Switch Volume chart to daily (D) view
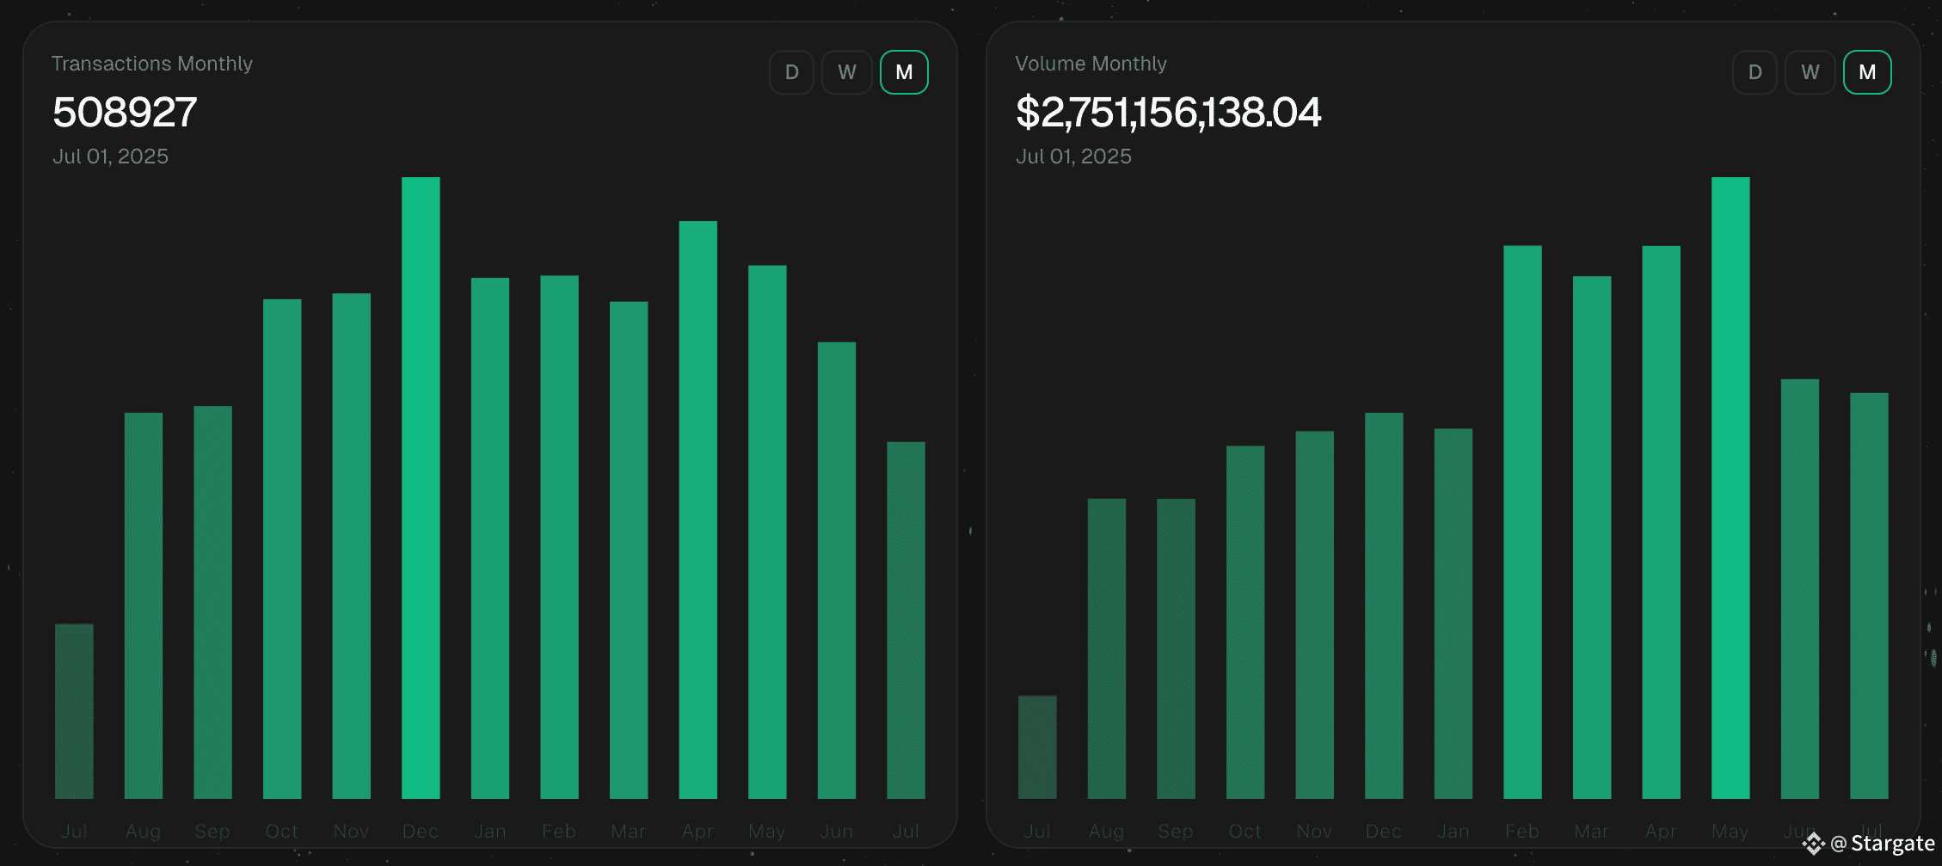The width and height of the screenshot is (1942, 866). [x=1755, y=72]
